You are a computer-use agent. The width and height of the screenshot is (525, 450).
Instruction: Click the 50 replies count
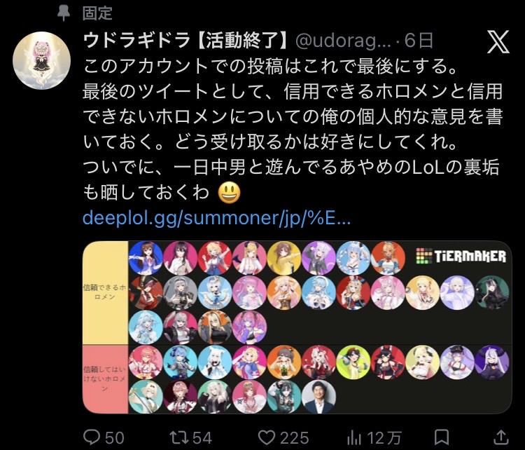pos(115,438)
